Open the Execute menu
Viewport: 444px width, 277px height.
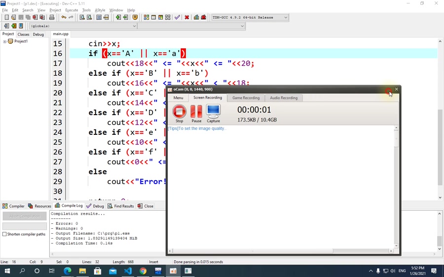click(72, 10)
